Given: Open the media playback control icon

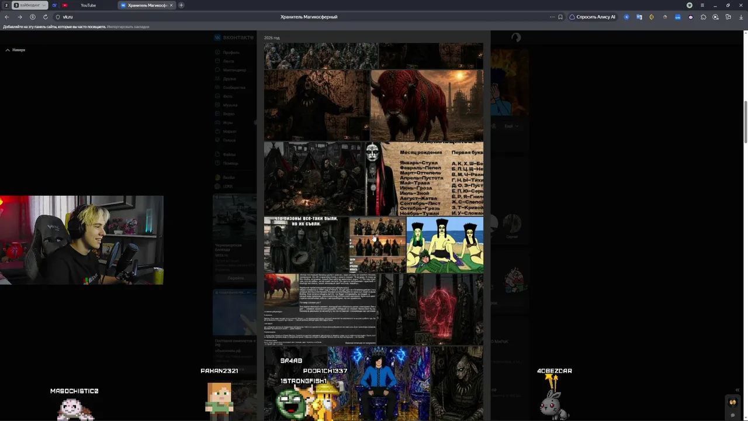Looking at the screenshot, I should click(716, 17).
